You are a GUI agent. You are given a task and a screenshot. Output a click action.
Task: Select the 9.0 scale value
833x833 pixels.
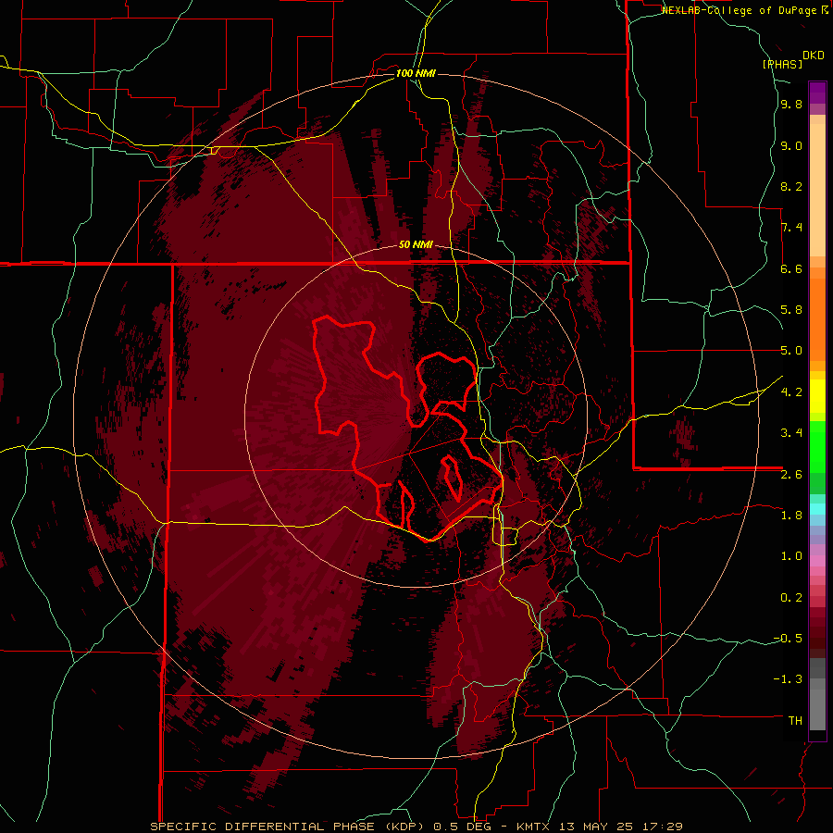click(791, 145)
